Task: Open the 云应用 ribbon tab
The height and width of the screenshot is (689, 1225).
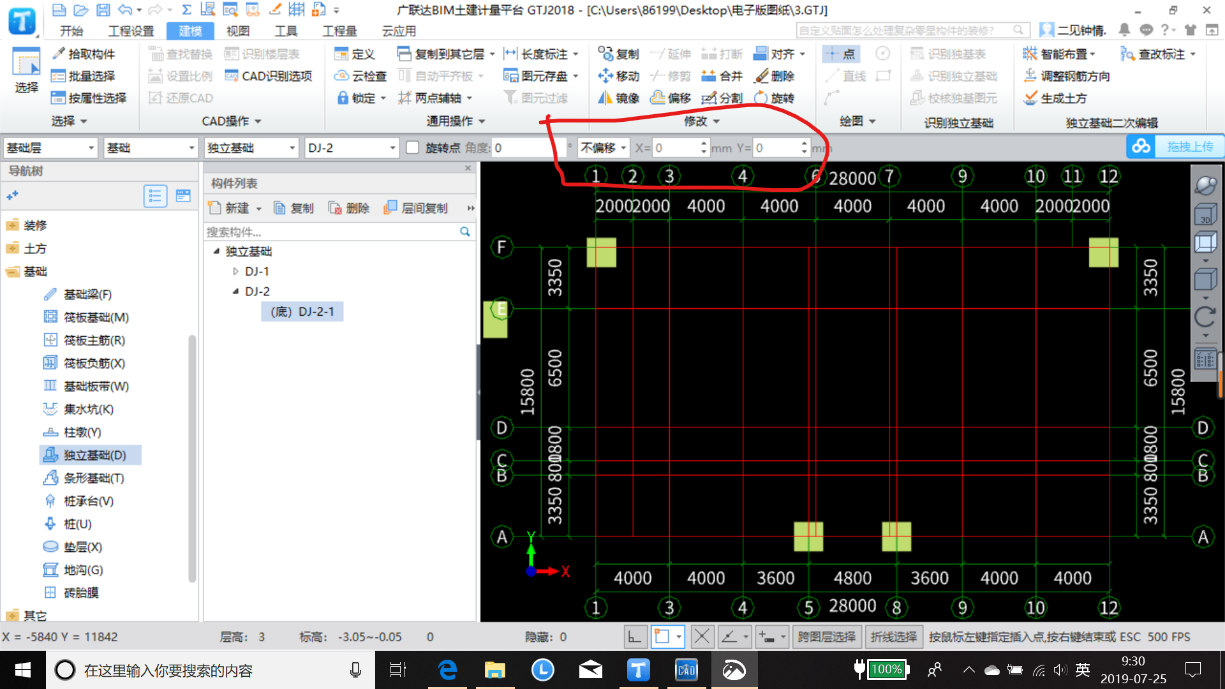Action: pyautogui.click(x=399, y=31)
